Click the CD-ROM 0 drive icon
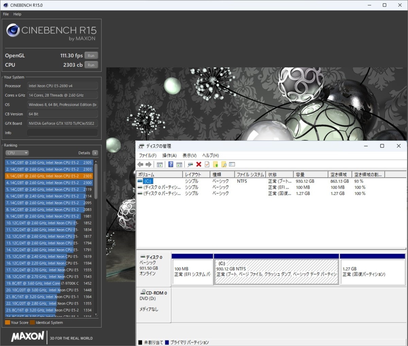The image size is (408, 346). click(143, 292)
